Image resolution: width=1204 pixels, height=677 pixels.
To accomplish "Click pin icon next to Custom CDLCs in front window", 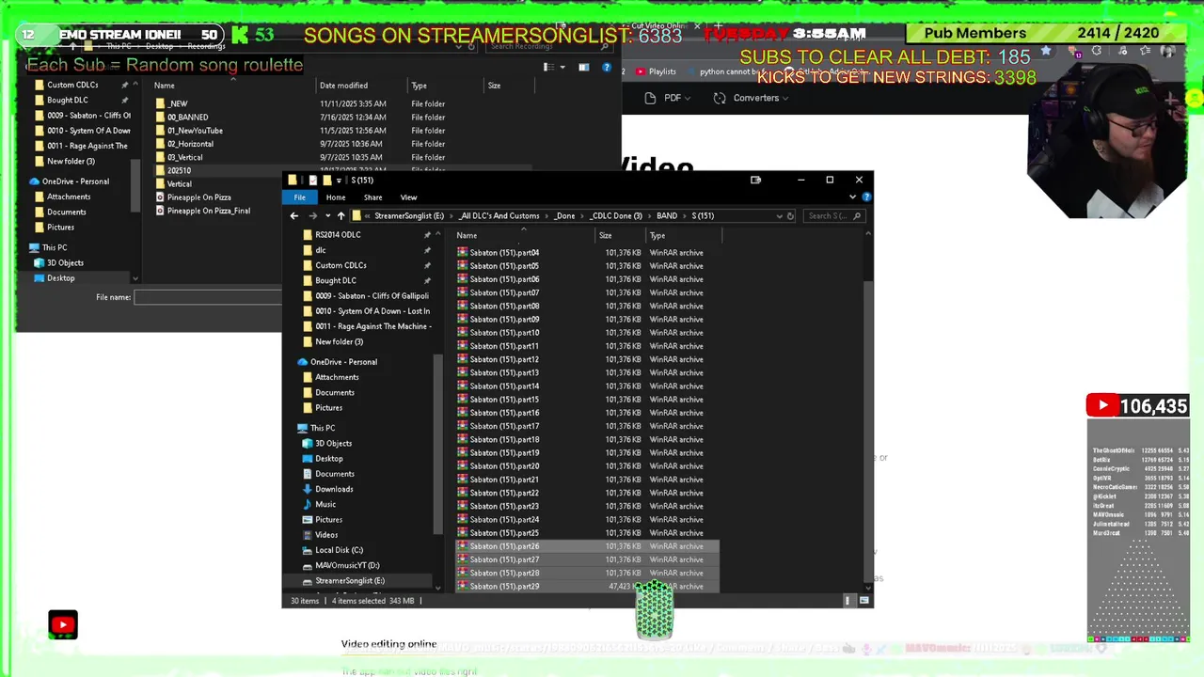I will click(x=427, y=265).
